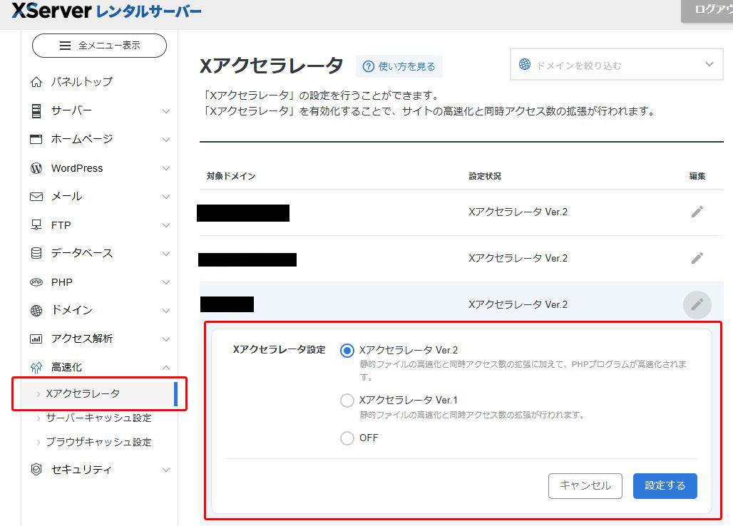Click the shield icon beside セキュリティ
This screenshot has width=733, height=526.
tap(36, 470)
